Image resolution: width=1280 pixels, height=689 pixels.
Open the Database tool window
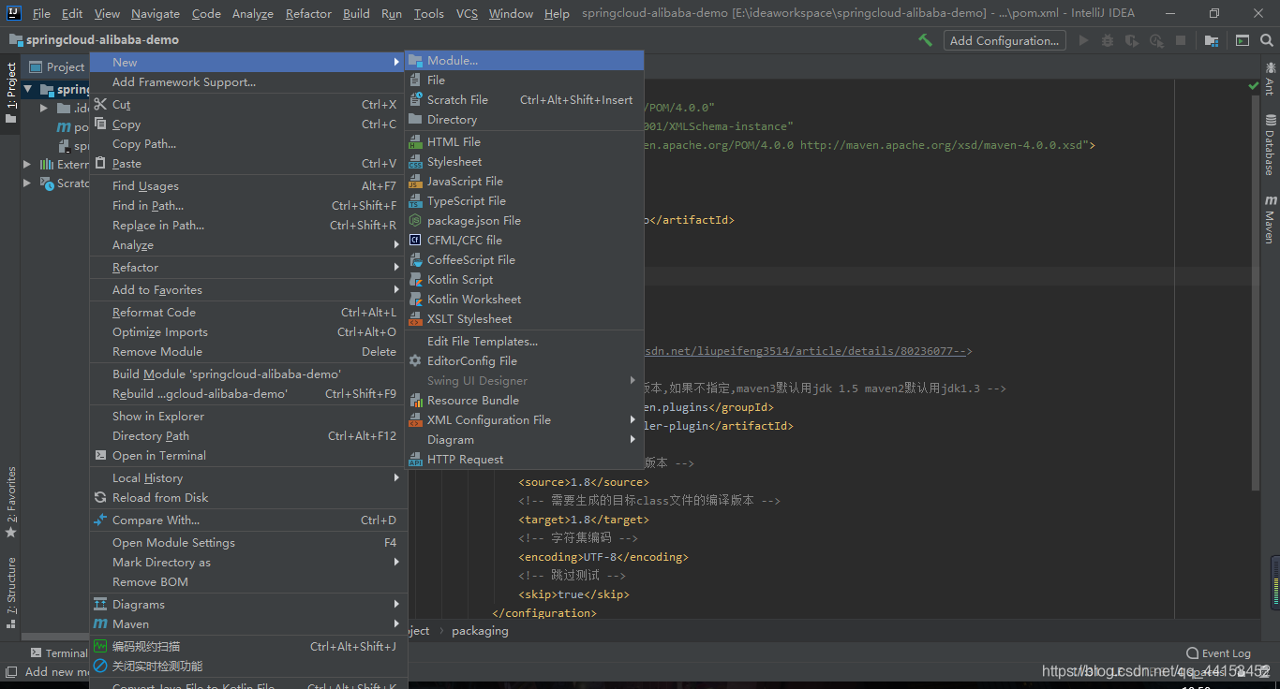point(1271,145)
